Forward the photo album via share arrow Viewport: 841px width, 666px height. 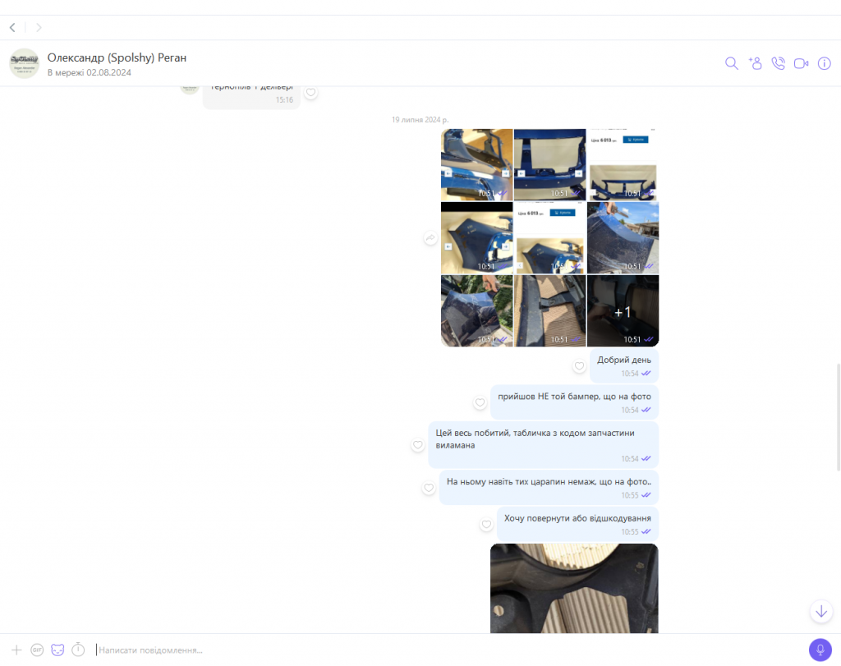[430, 238]
